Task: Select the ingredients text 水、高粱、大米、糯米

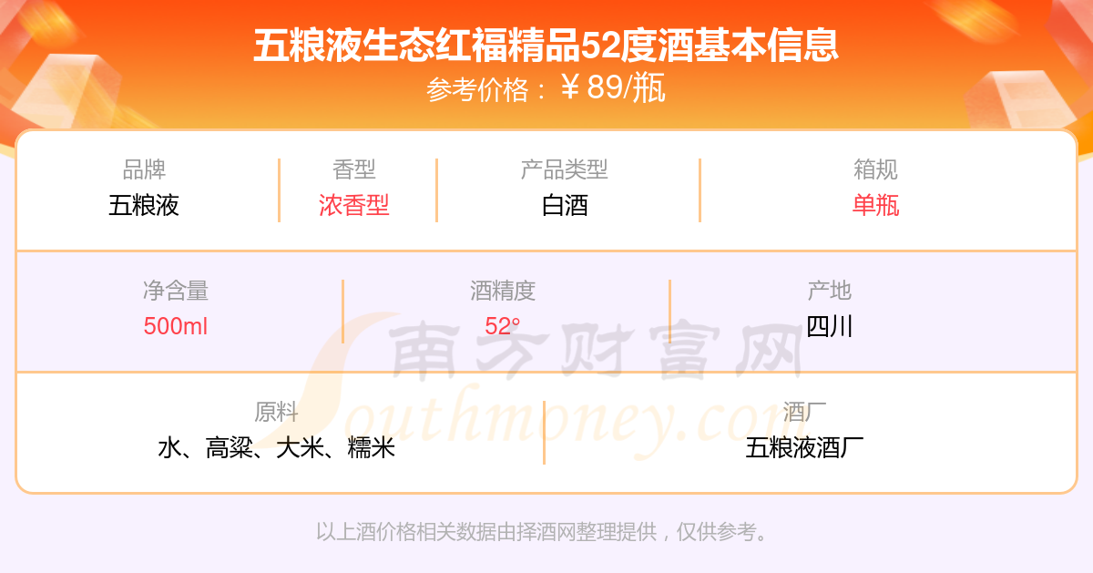Action: click(276, 447)
